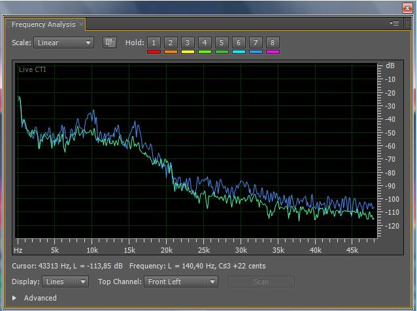Click the panel gripper handle

point(407,24)
